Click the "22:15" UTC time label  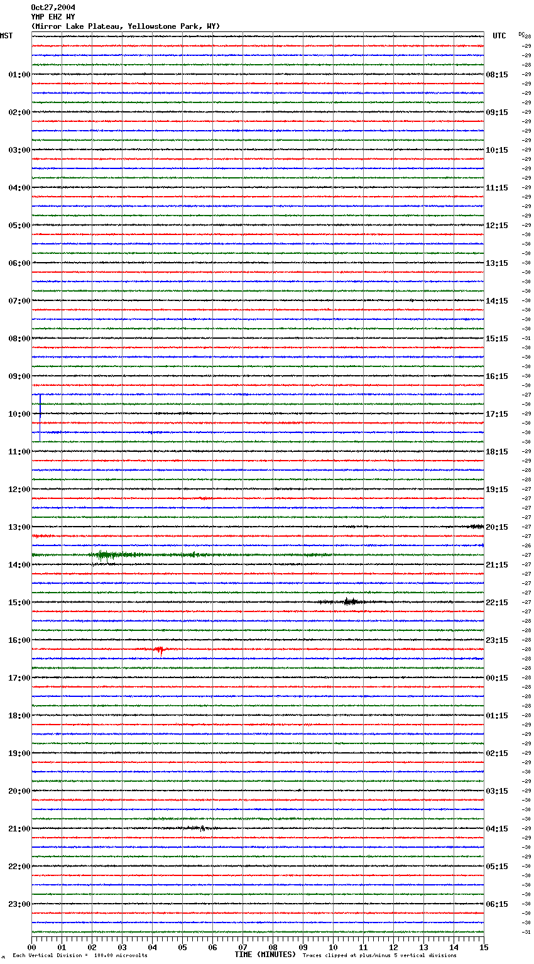(497, 603)
